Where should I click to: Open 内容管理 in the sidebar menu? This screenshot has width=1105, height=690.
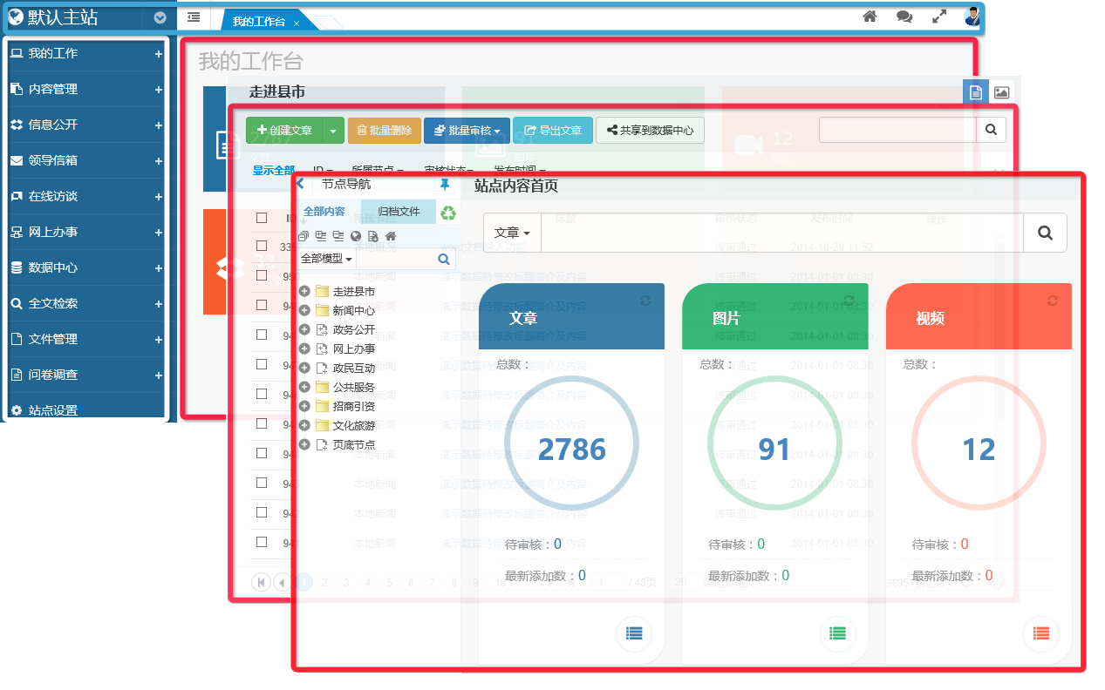(85, 89)
